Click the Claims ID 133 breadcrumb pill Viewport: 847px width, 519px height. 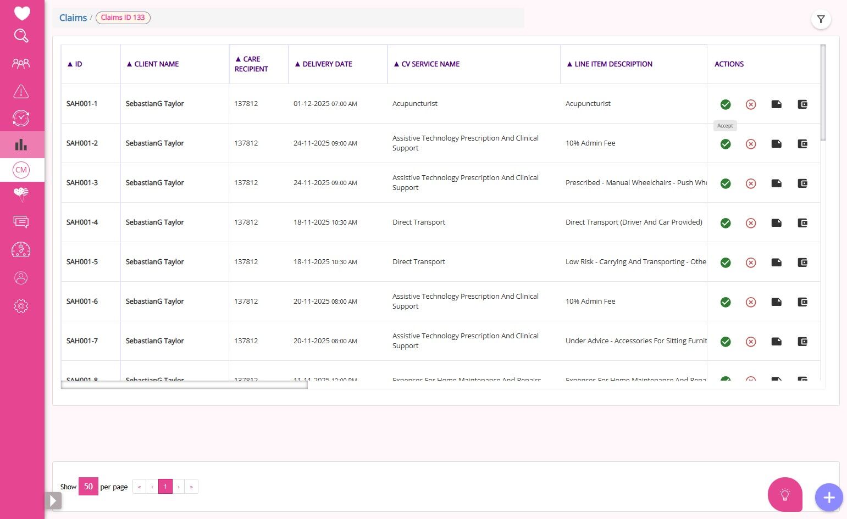click(123, 18)
